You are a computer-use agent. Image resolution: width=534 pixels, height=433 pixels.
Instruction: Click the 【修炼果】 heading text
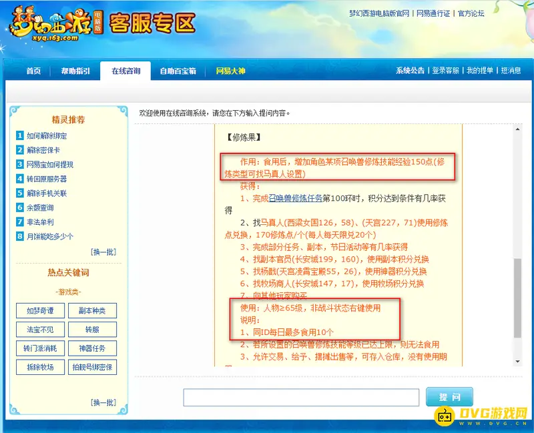tap(244, 137)
